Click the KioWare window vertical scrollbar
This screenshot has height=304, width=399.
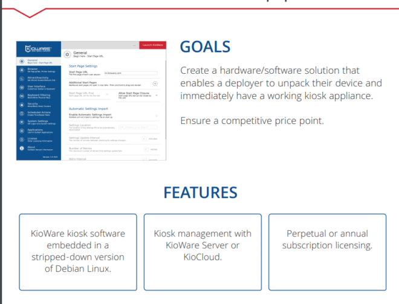(166, 99)
